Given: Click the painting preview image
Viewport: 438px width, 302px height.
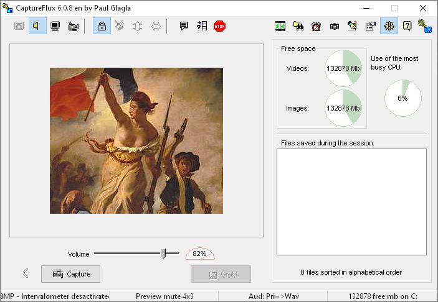Looking at the screenshot, I should pyautogui.click(x=136, y=140).
